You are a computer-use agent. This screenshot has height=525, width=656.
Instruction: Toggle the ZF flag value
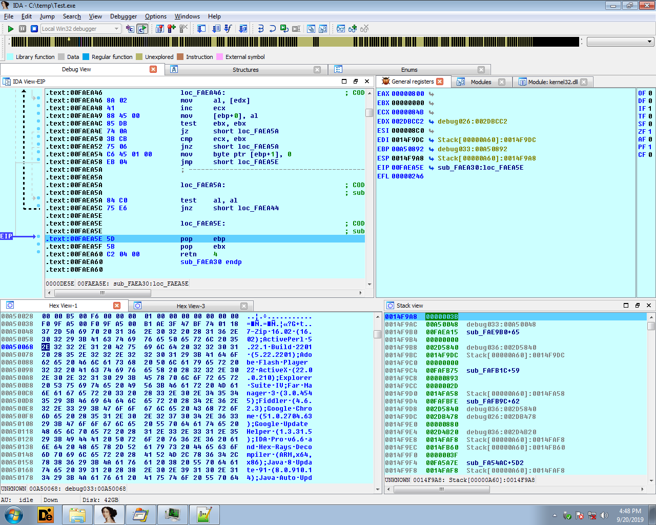click(x=650, y=132)
